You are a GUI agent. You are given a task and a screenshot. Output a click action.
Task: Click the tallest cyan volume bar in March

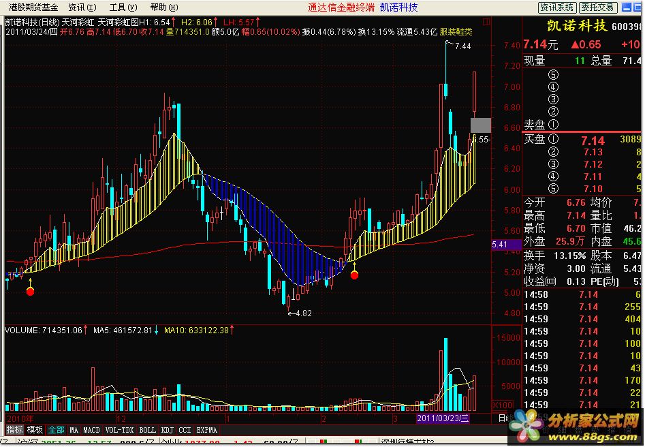click(446, 375)
